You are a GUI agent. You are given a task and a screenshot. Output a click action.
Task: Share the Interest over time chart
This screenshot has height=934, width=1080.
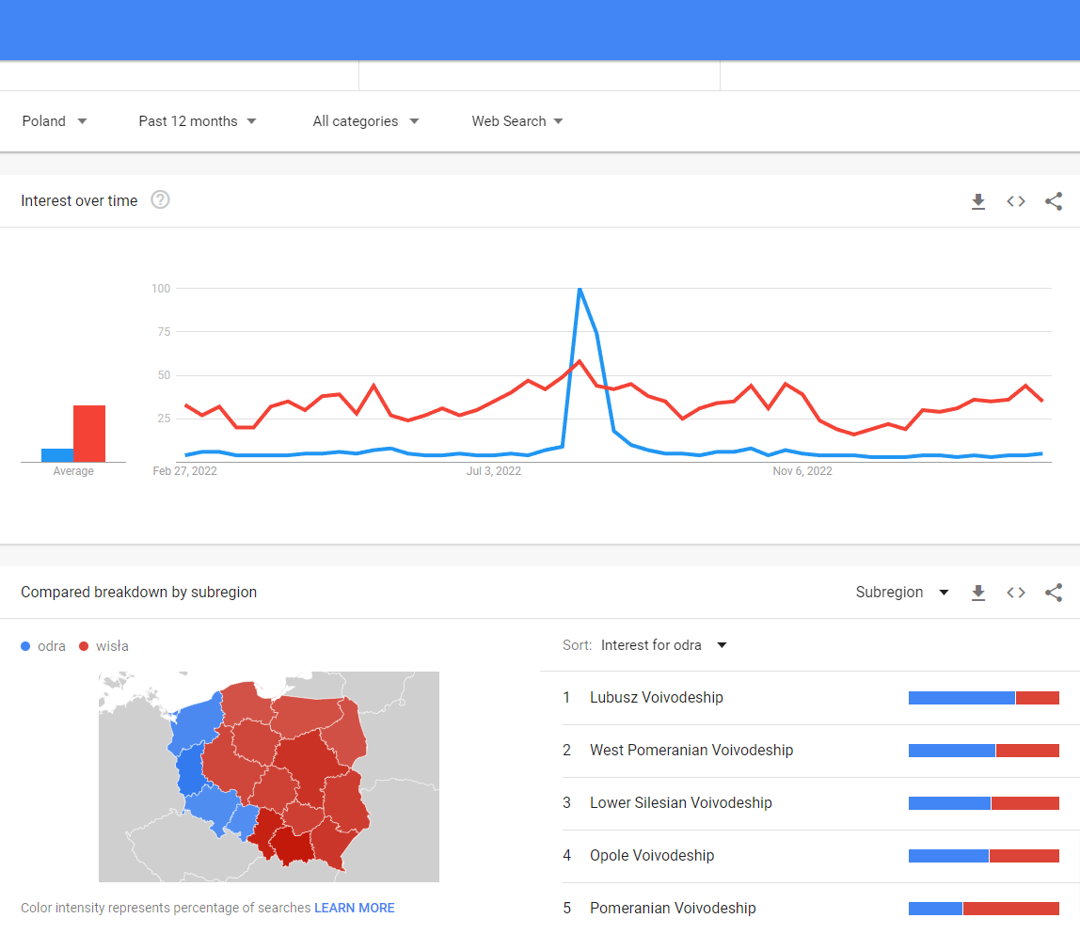[x=1054, y=200]
